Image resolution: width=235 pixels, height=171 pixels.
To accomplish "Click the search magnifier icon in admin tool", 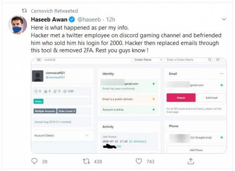I will 210,60.
